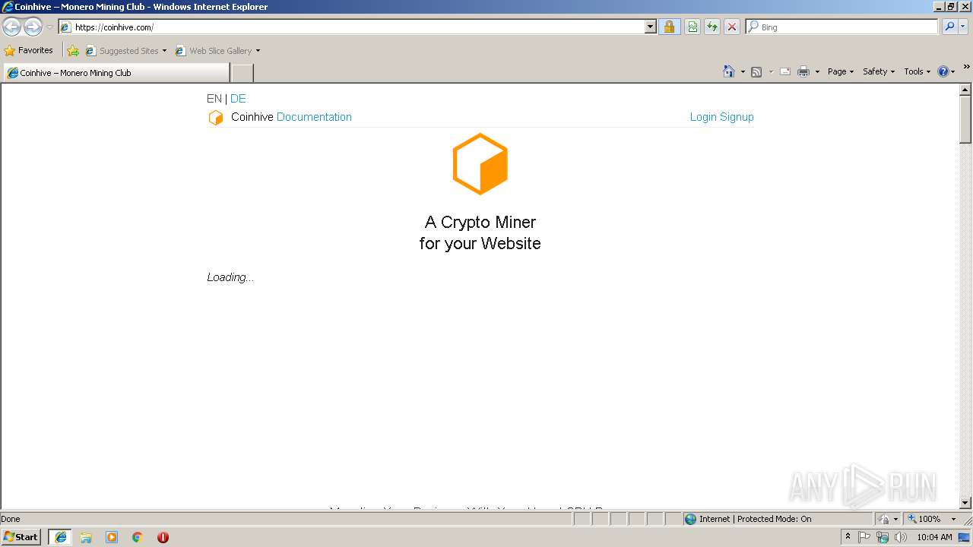Click the browser Forward arrow button
The height and width of the screenshot is (547, 973).
coord(33,27)
